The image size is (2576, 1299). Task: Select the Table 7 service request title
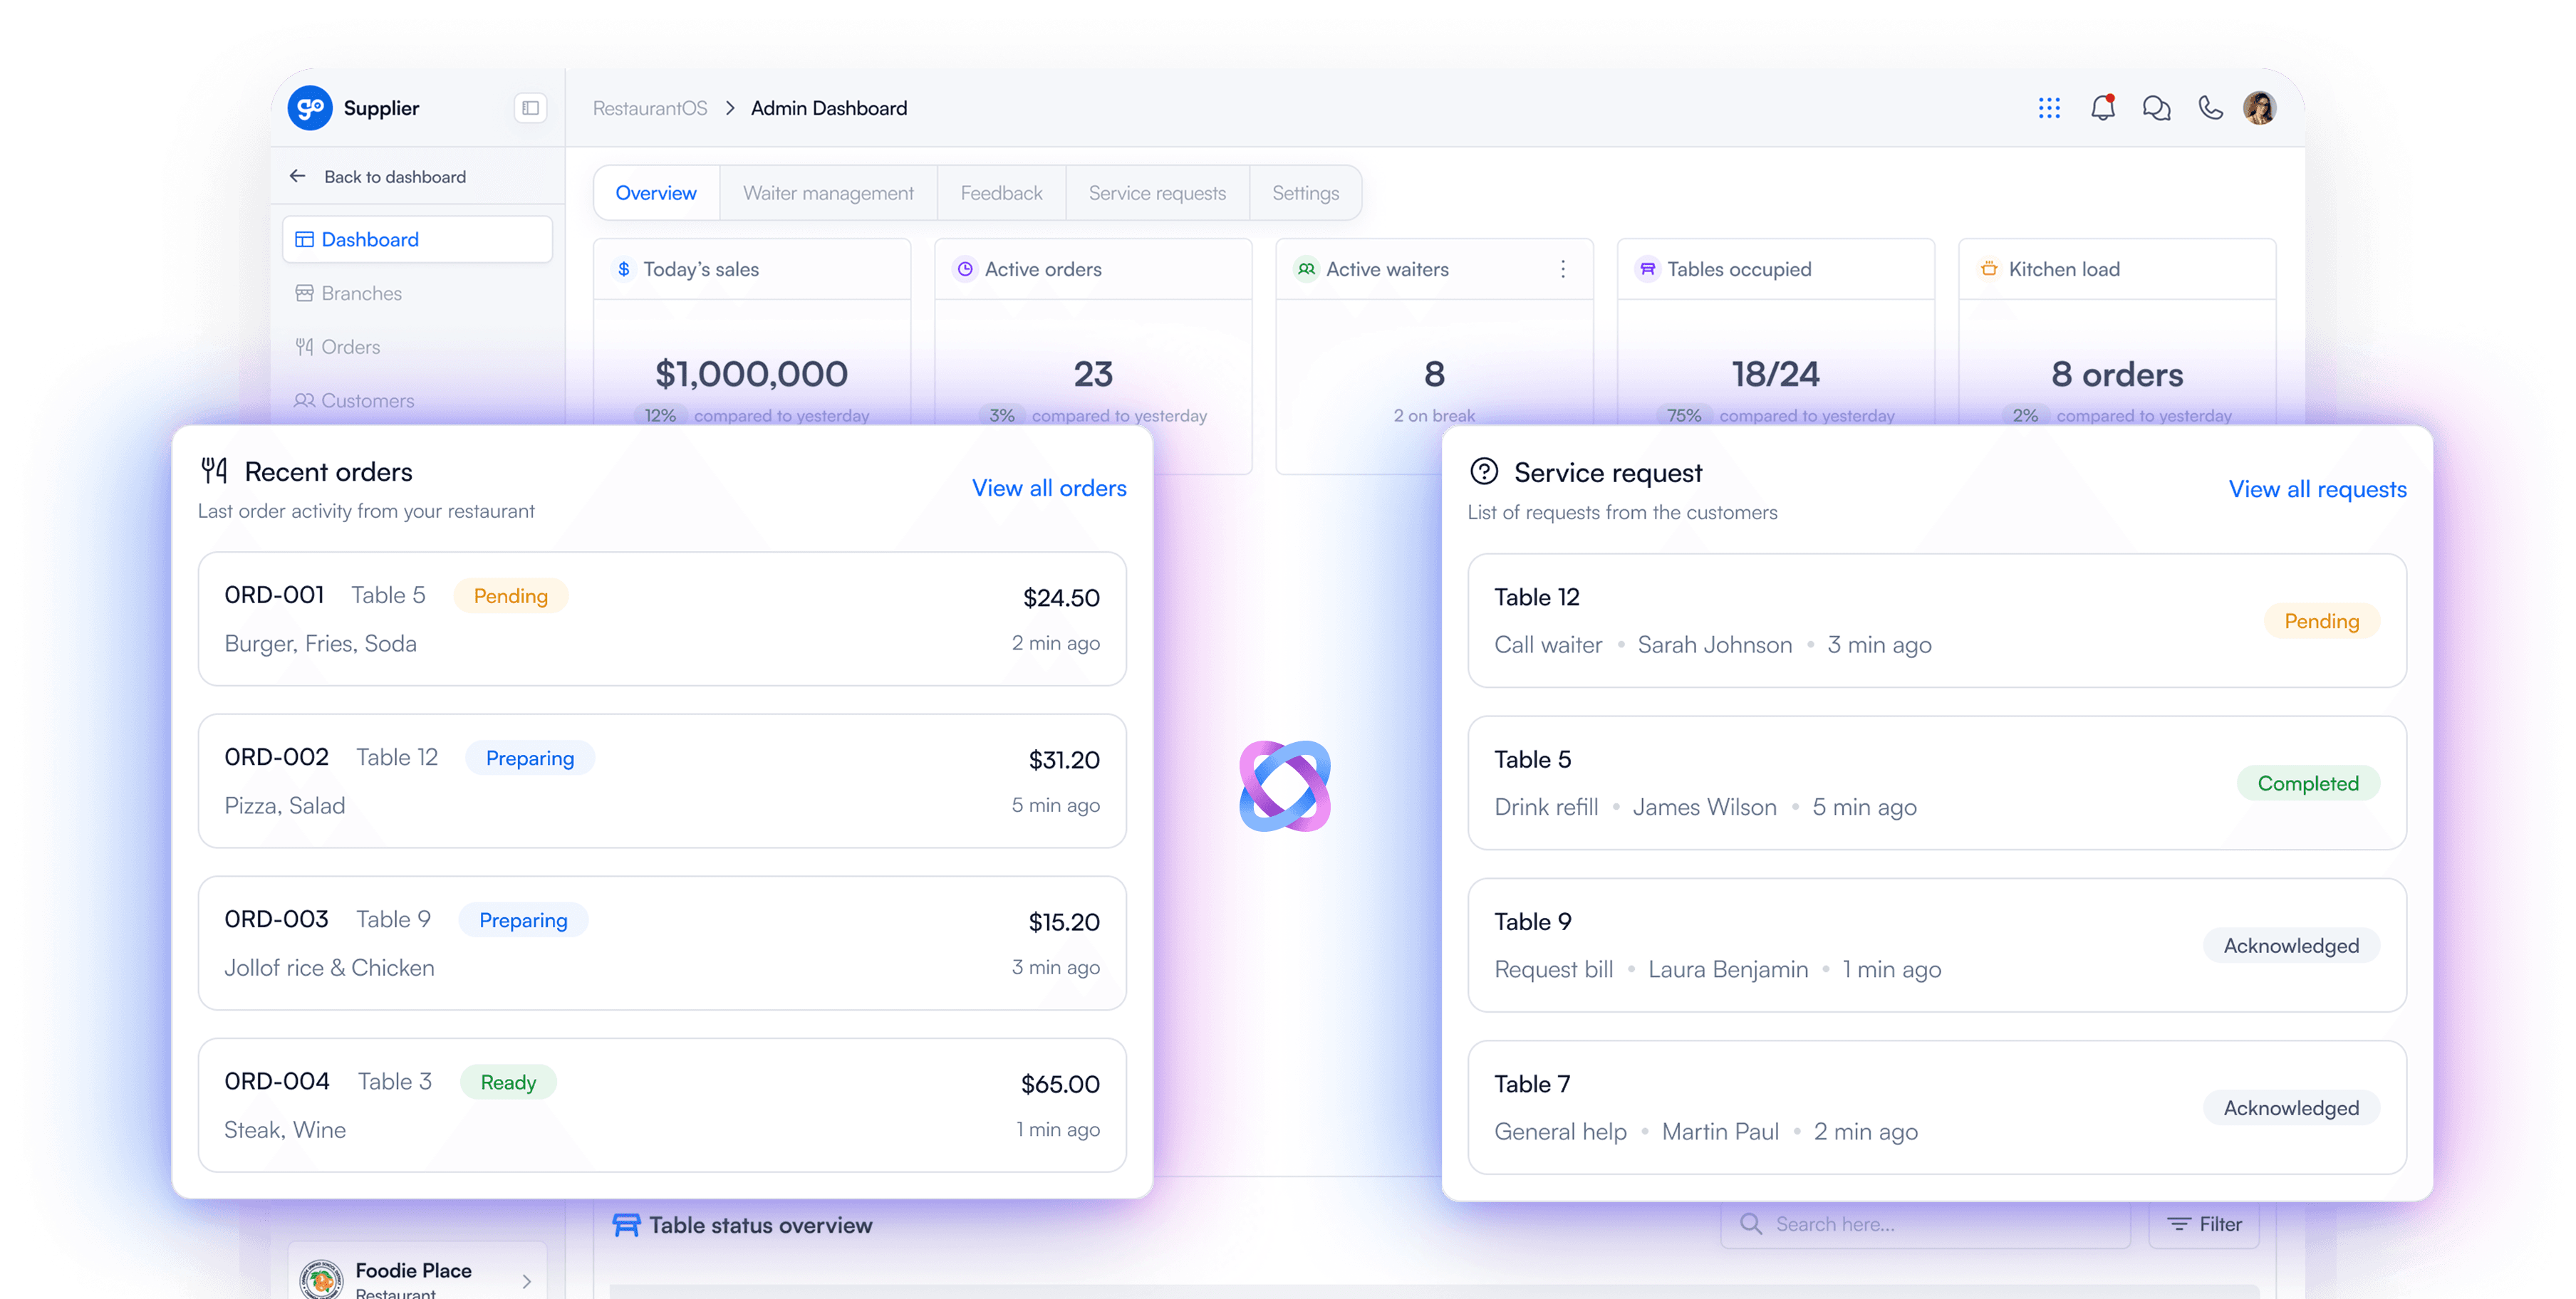(x=1532, y=1084)
